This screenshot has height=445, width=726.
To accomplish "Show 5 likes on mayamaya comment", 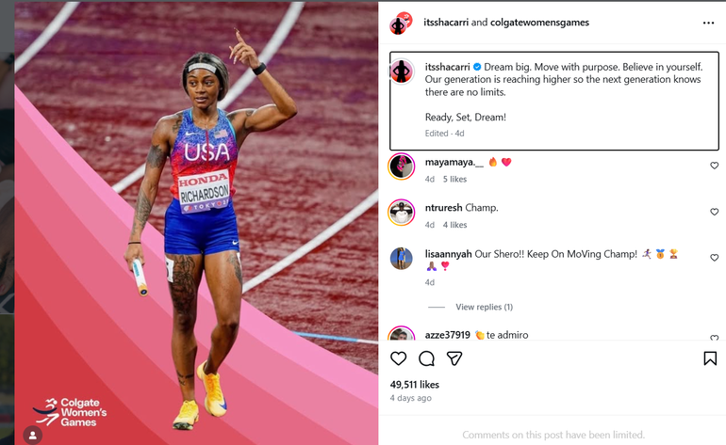I will coord(454,179).
